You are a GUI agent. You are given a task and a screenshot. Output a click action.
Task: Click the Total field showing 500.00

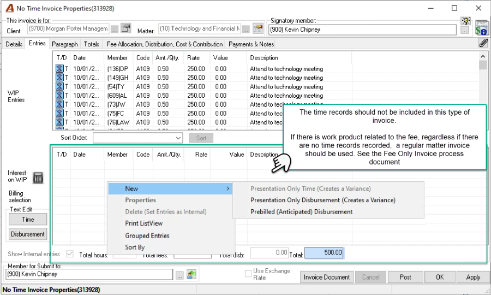tap(324, 253)
